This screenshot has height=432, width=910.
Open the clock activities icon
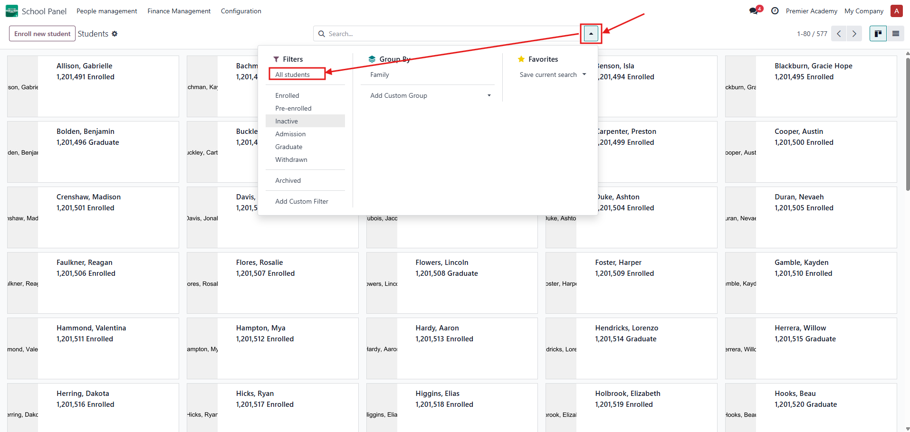coord(775,11)
